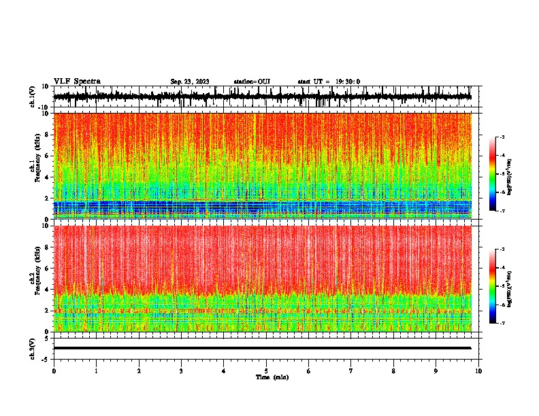Click the 'station=OUJ' label
539x416 pixels.
(252, 82)
